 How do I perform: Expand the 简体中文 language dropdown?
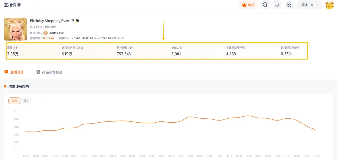(x=310, y=5)
